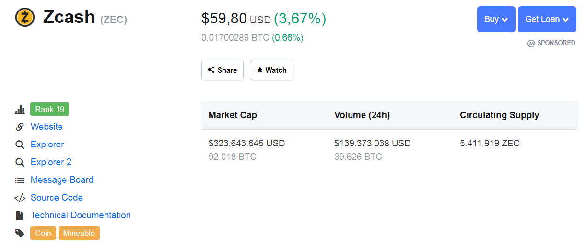Open the Buy dropdown
Viewport: 586px width, 246px height.
coord(496,19)
